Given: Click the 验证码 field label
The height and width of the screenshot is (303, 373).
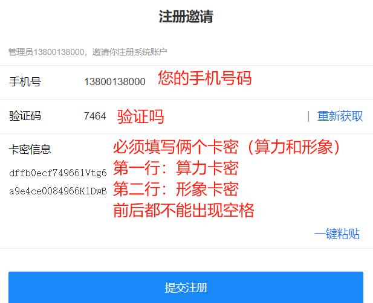Looking at the screenshot, I should [x=25, y=116].
